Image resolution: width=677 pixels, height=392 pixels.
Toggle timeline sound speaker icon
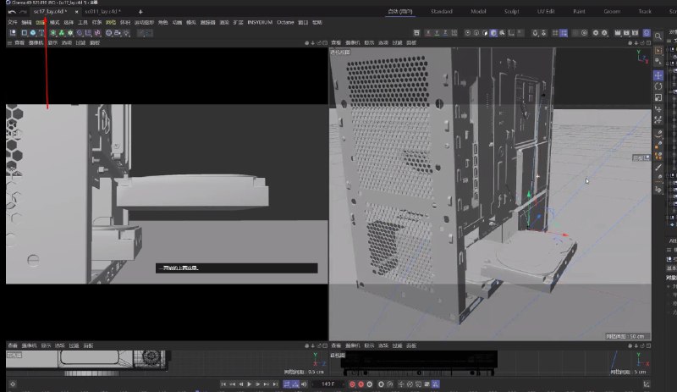pyautogui.click(x=304, y=384)
